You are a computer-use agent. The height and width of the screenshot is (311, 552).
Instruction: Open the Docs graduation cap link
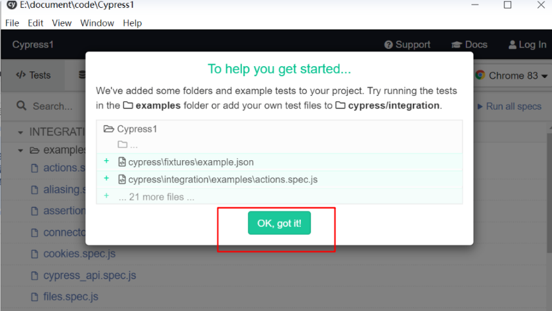[457, 44]
